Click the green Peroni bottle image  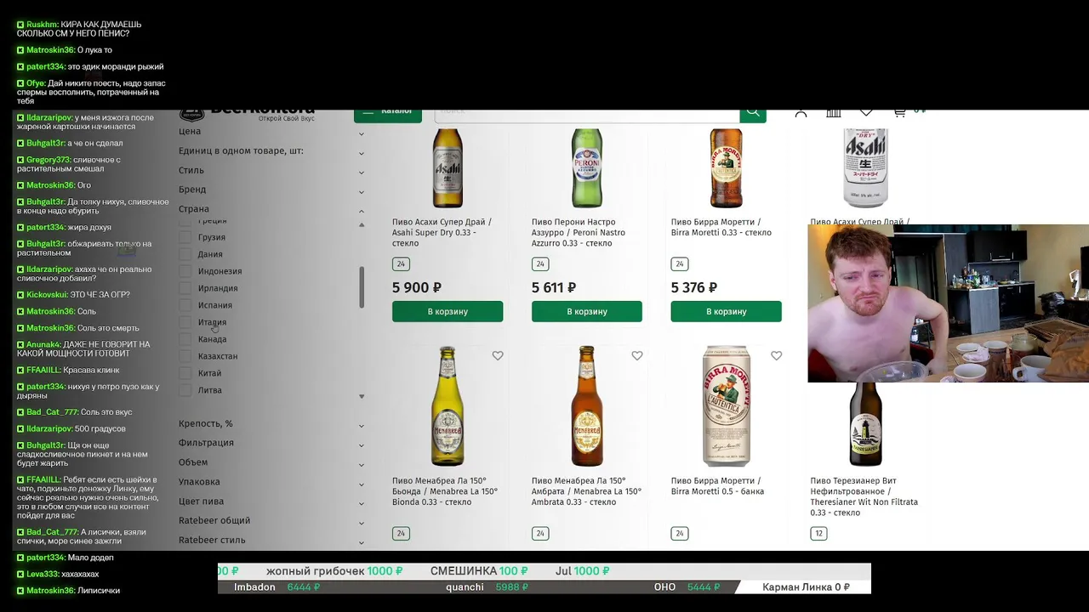click(587, 168)
